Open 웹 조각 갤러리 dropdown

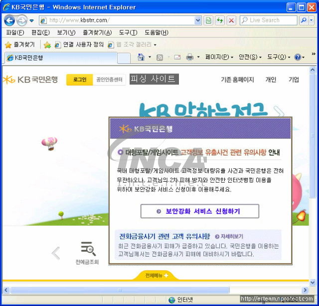click(132, 45)
